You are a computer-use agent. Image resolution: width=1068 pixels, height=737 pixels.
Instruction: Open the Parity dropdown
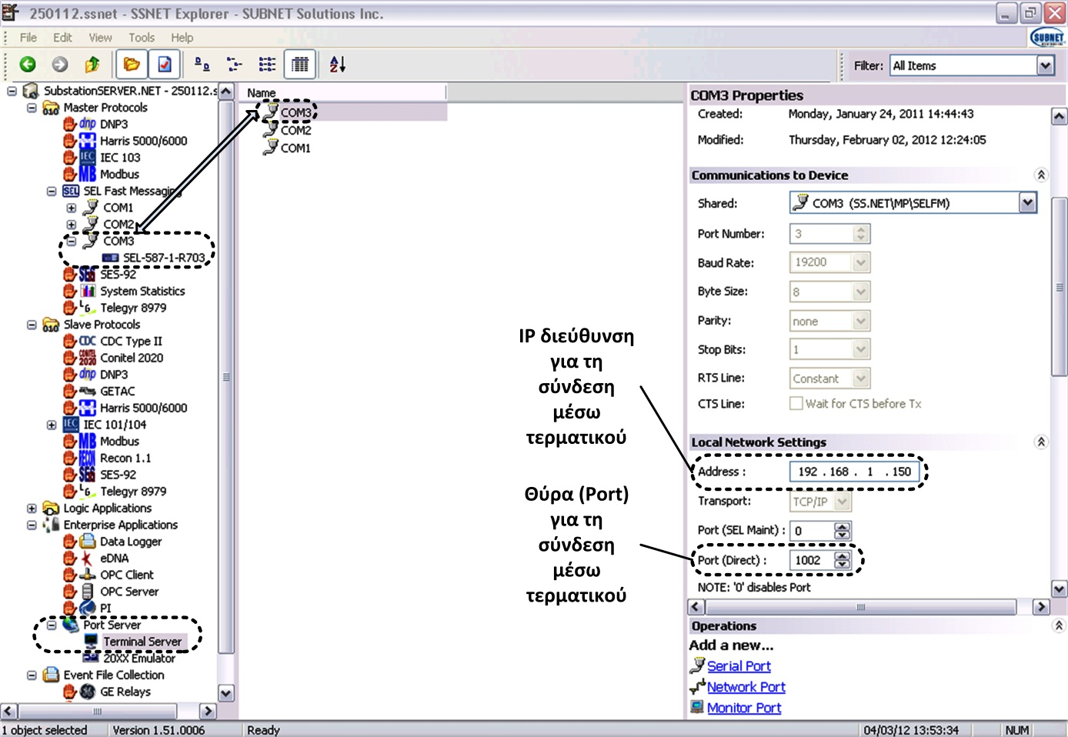[861, 321]
